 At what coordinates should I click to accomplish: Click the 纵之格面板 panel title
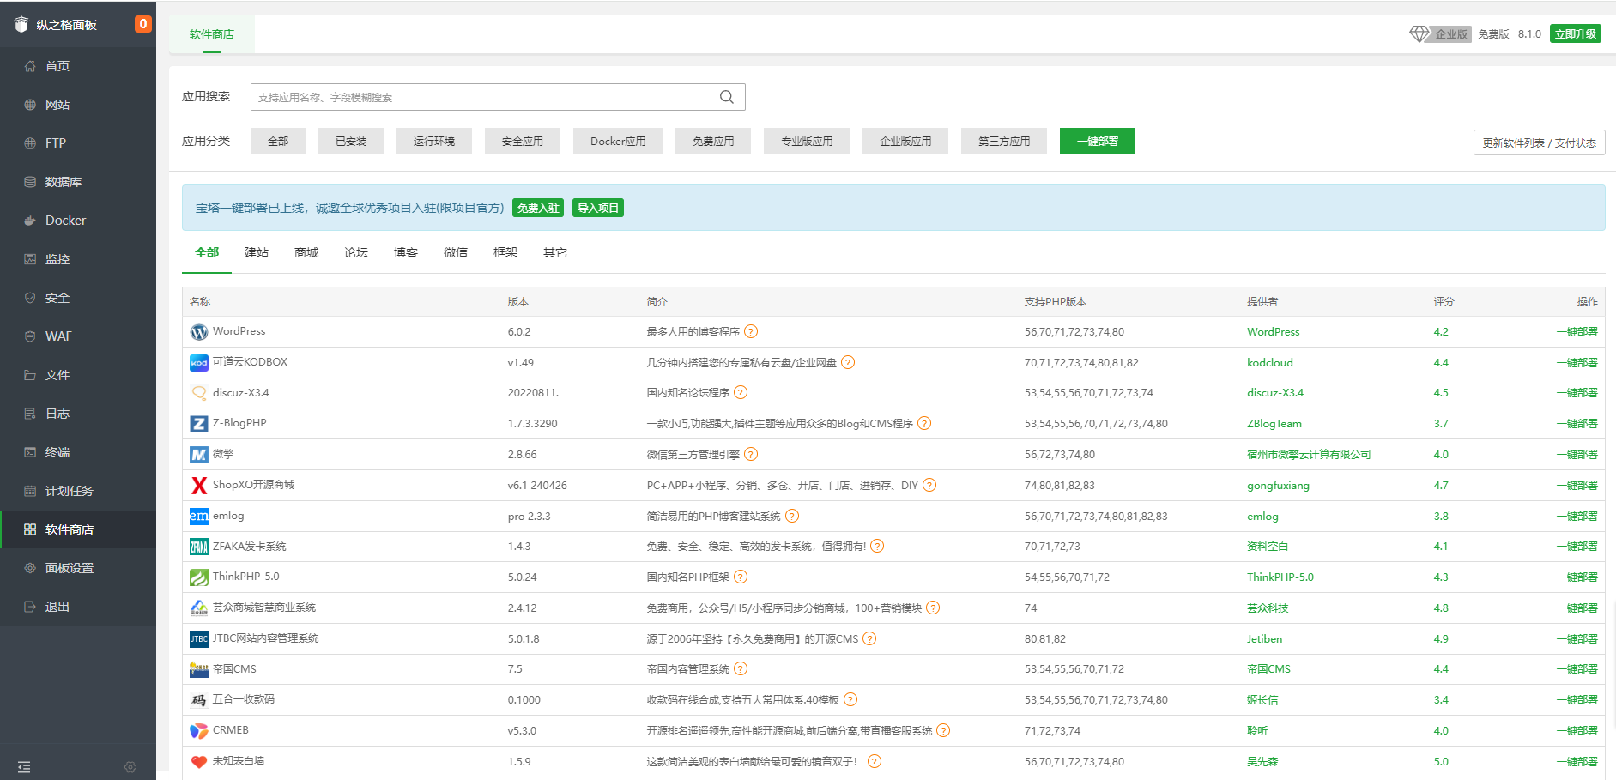click(67, 25)
